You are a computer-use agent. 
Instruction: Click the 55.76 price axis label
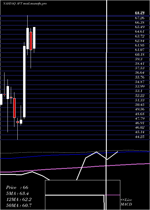click(140, 77)
